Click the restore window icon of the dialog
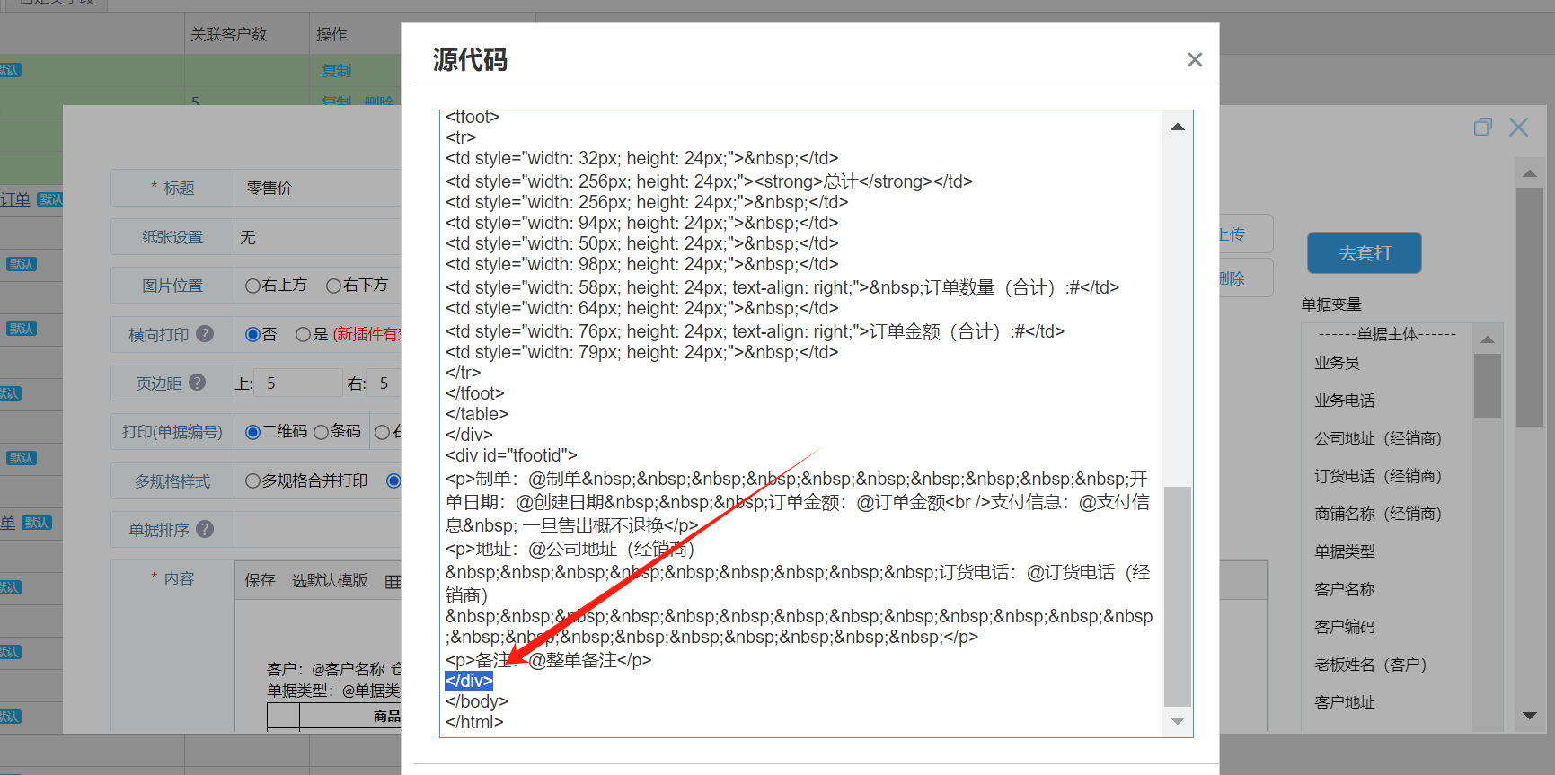The image size is (1555, 775). (1482, 128)
